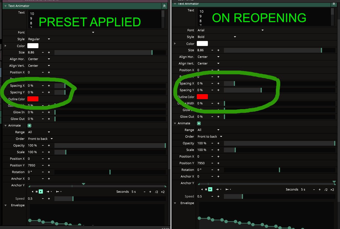Image resolution: width=340 pixels, height=229 pixels.
Task: Open the arrow direction mode in the right panel
Action: [x=219, y=189]
